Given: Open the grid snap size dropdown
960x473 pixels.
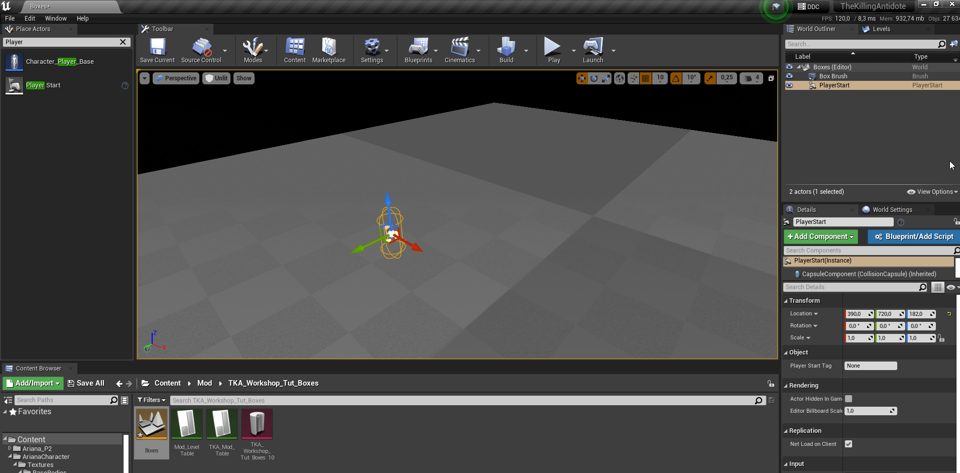Looking at the screenshot, I should coord(660,78).
